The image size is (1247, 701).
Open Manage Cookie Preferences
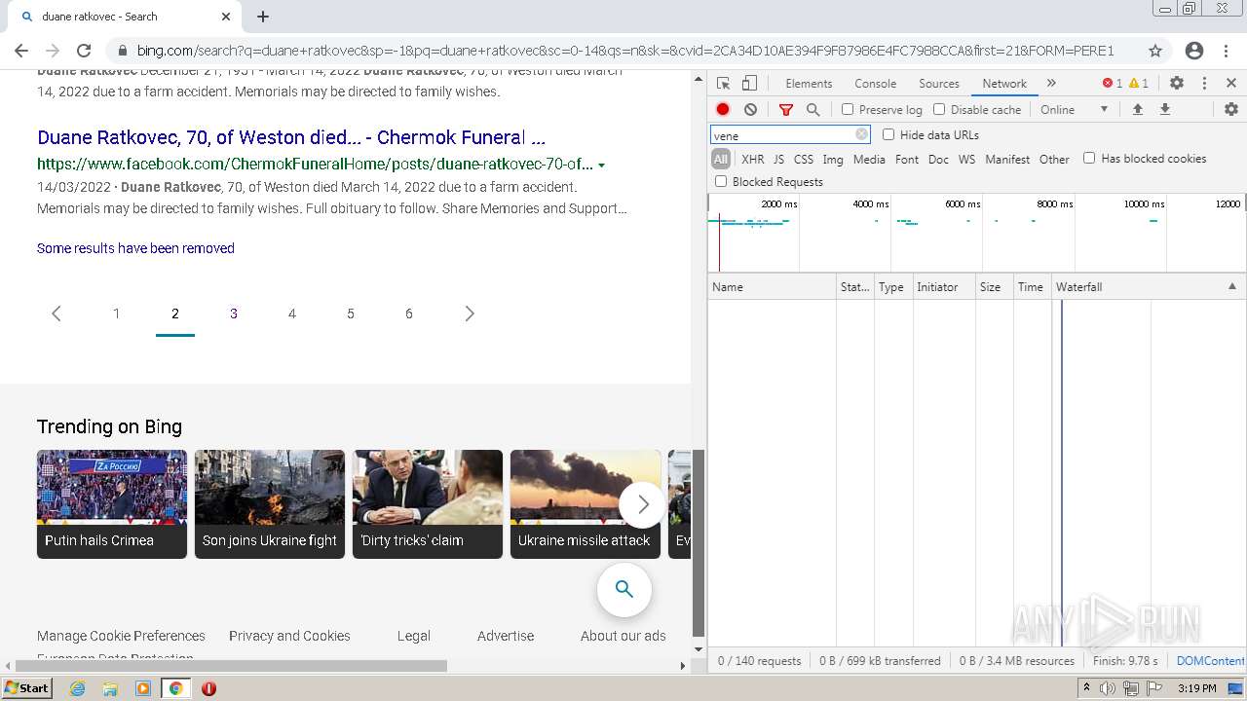121,636
